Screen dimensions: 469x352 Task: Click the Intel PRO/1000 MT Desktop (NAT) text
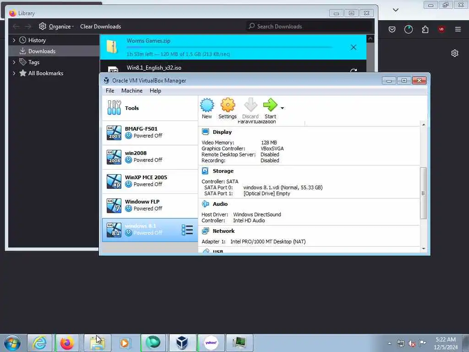(268, 242)
